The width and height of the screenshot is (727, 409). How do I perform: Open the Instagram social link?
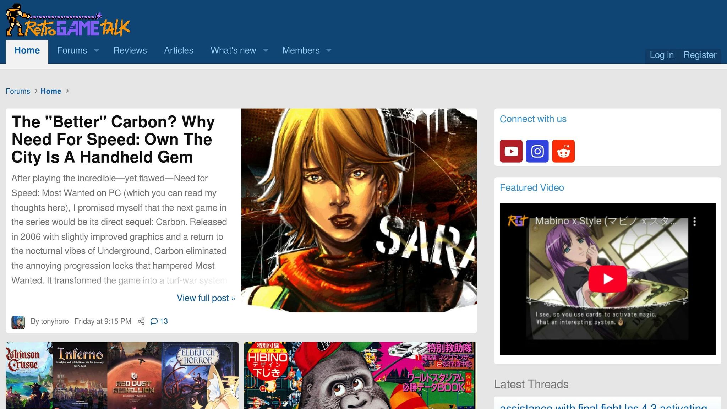(x=537, y=151)
